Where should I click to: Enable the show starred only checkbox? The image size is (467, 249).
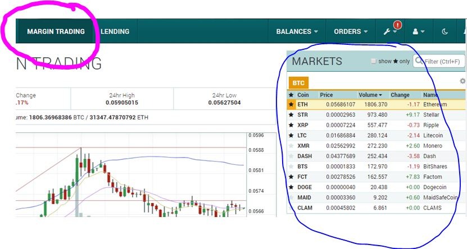(373, 61)
